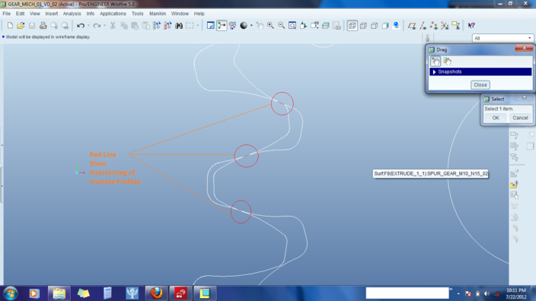Toggle coordinate systems display
This screenshot has height=301, width=536.
pos(445,26)
